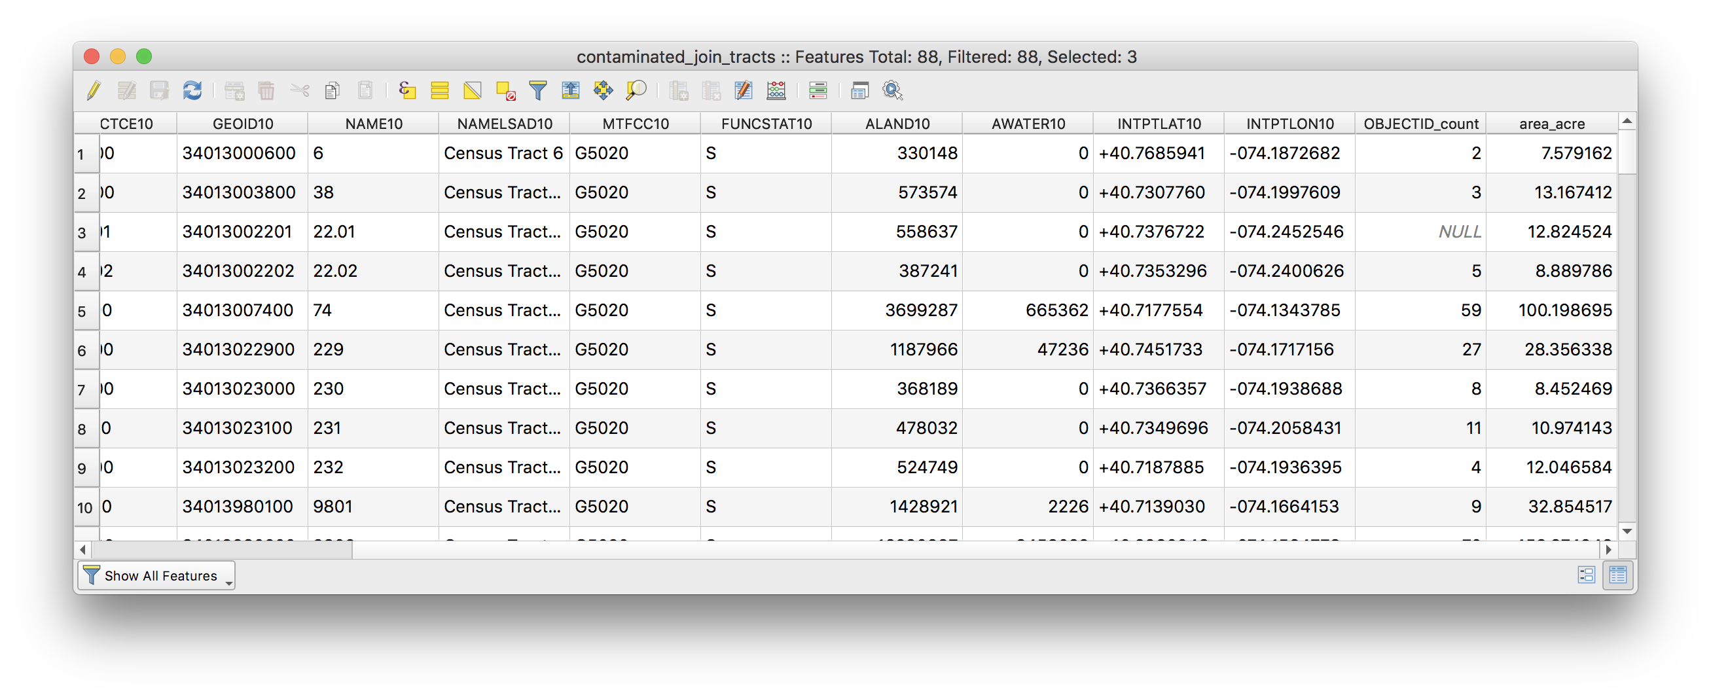The image size is (1711, 699).
Task: Click the horizontal scrollbar right arrow
Action: pos(1608,550)
